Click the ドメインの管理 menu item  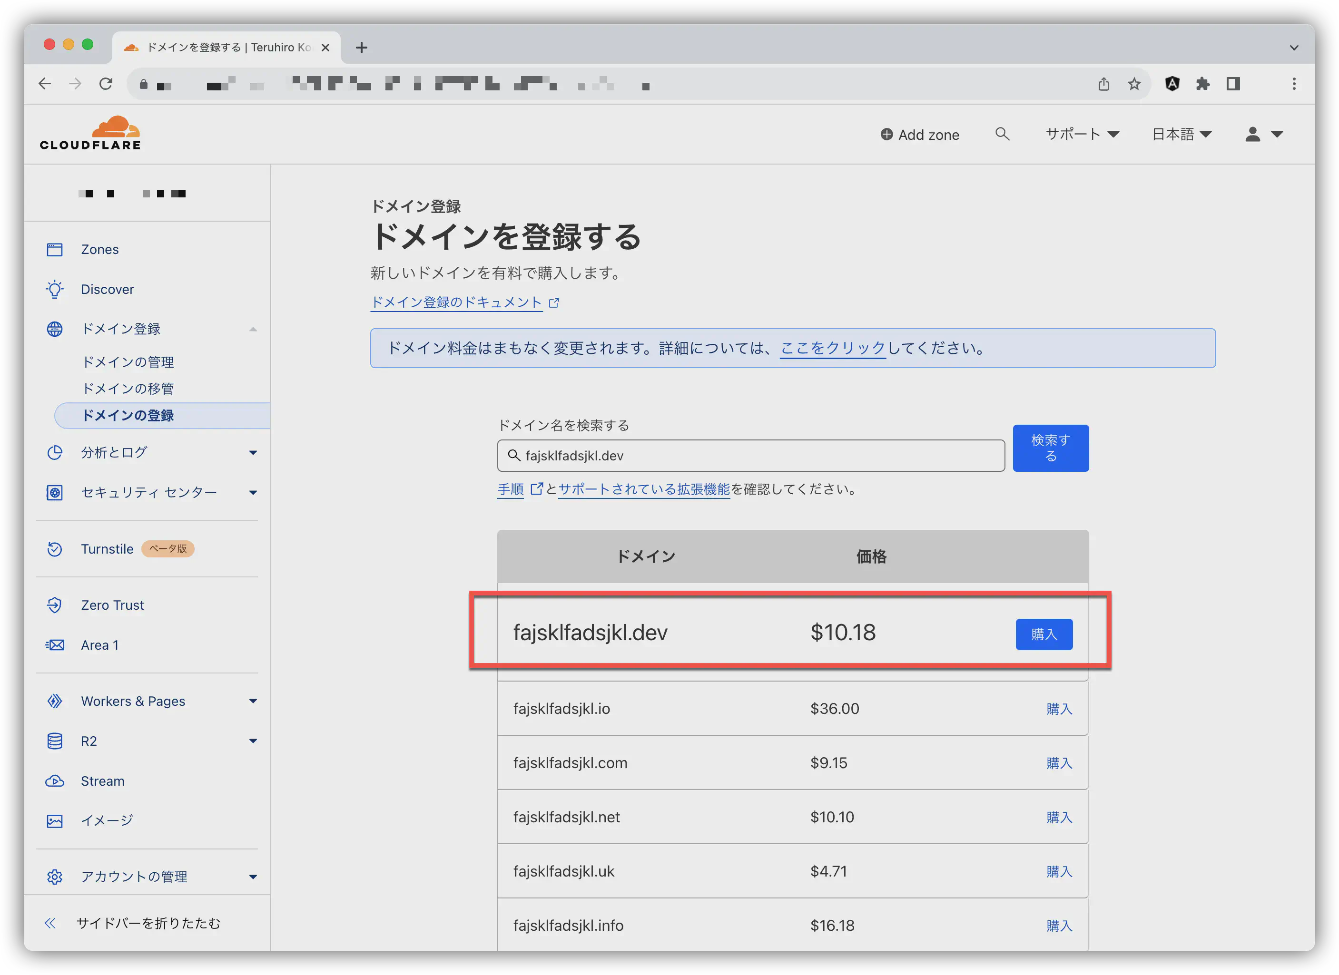pos(129,362)
